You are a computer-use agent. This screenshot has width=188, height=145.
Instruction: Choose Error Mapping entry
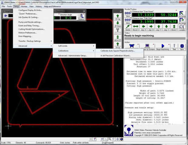coord(33,36)
